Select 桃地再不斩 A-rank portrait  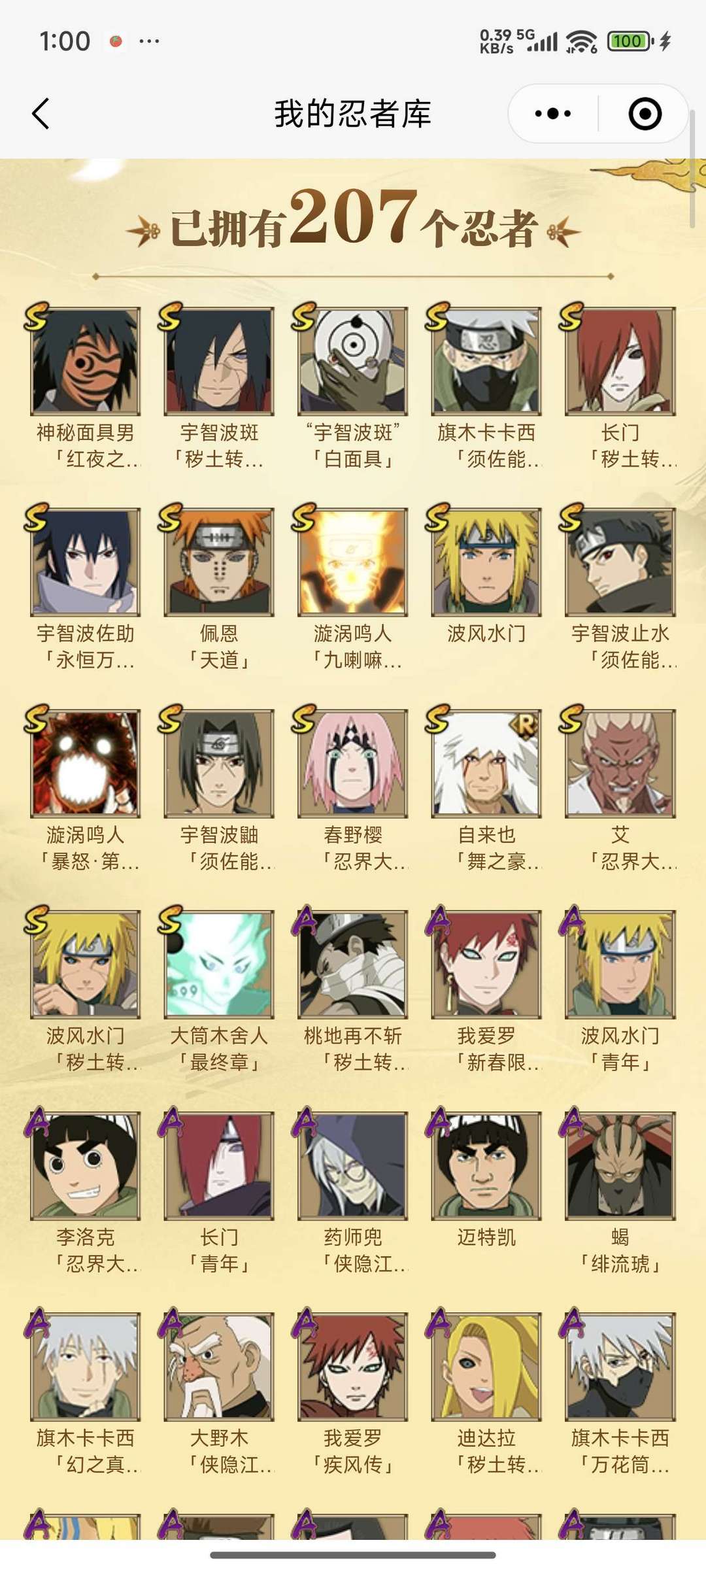(353, 964)
